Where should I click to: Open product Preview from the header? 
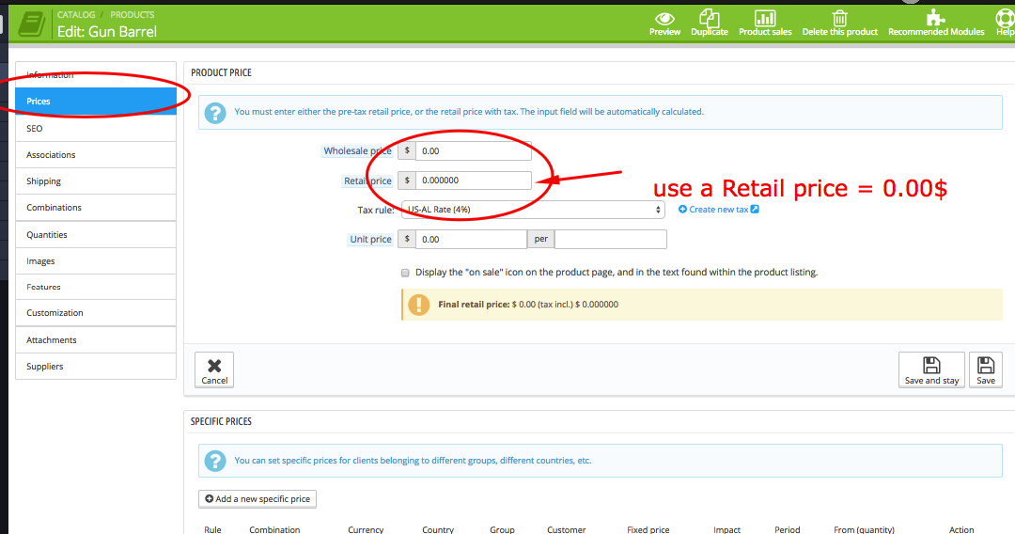664,24
